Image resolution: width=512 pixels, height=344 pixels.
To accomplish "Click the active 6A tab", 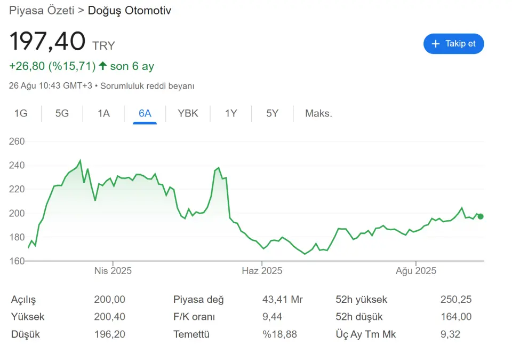I will 145,113.
